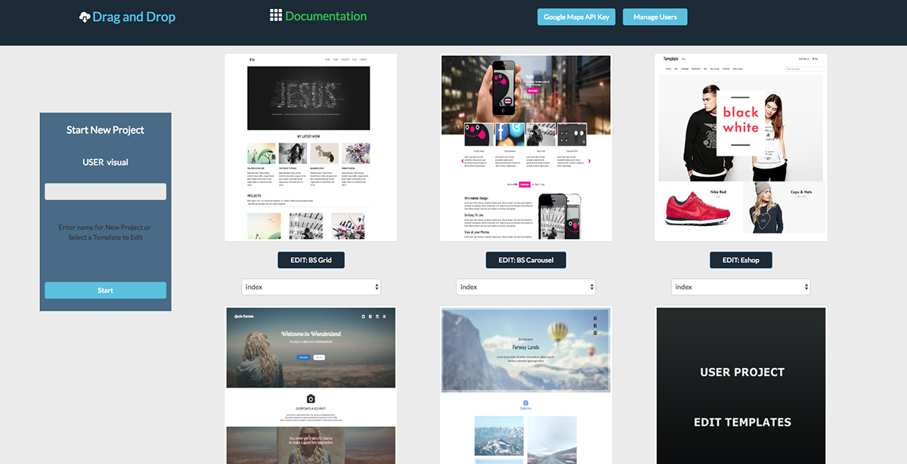Open the page dropdown under Eshop
Image resolution: width=907 pixels, height=464 pixels.
coord(741,287)
